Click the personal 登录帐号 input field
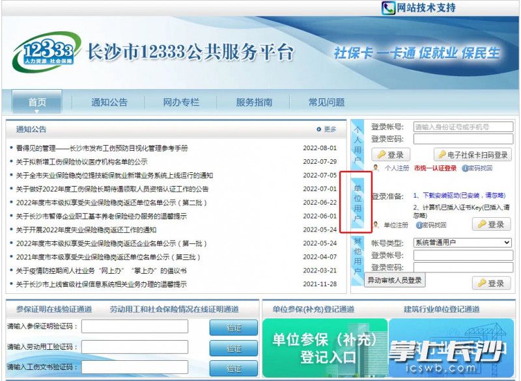 tap(462, 127)
